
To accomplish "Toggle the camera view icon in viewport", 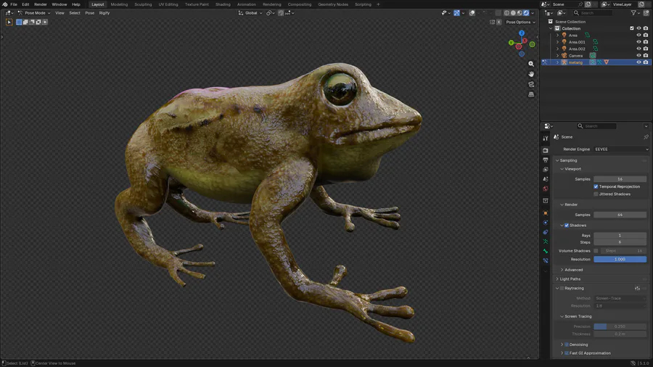I will point(531,84).
